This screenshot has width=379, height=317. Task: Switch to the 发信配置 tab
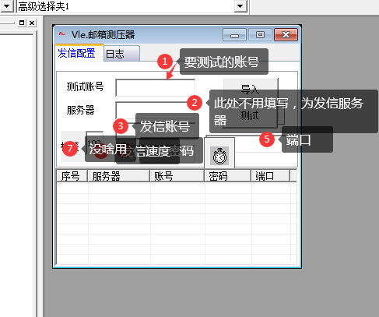pyautogui.click(x=76, y=53)
